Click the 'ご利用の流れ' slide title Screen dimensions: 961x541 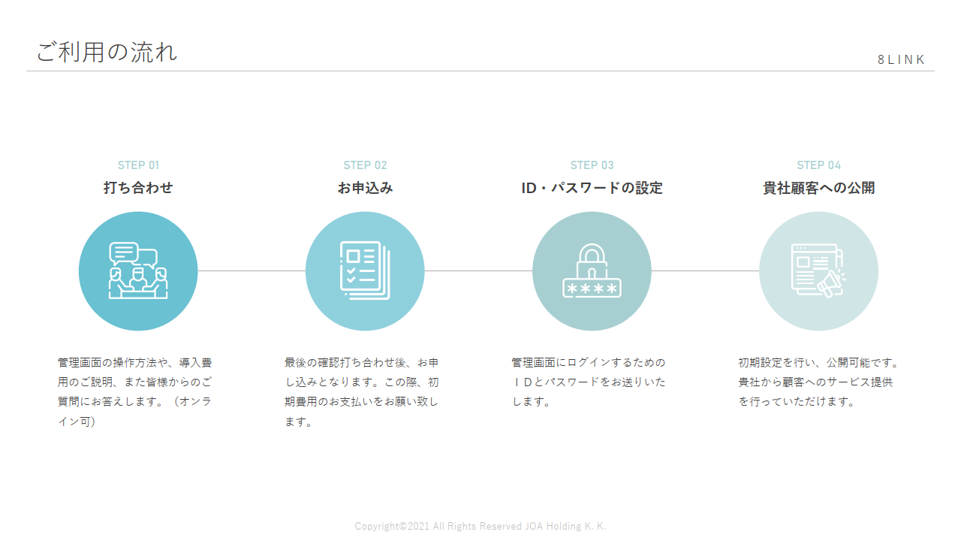(107, 52)
